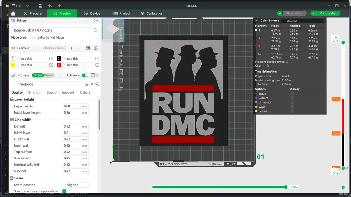Click the compare presets icon

[97, 75]
